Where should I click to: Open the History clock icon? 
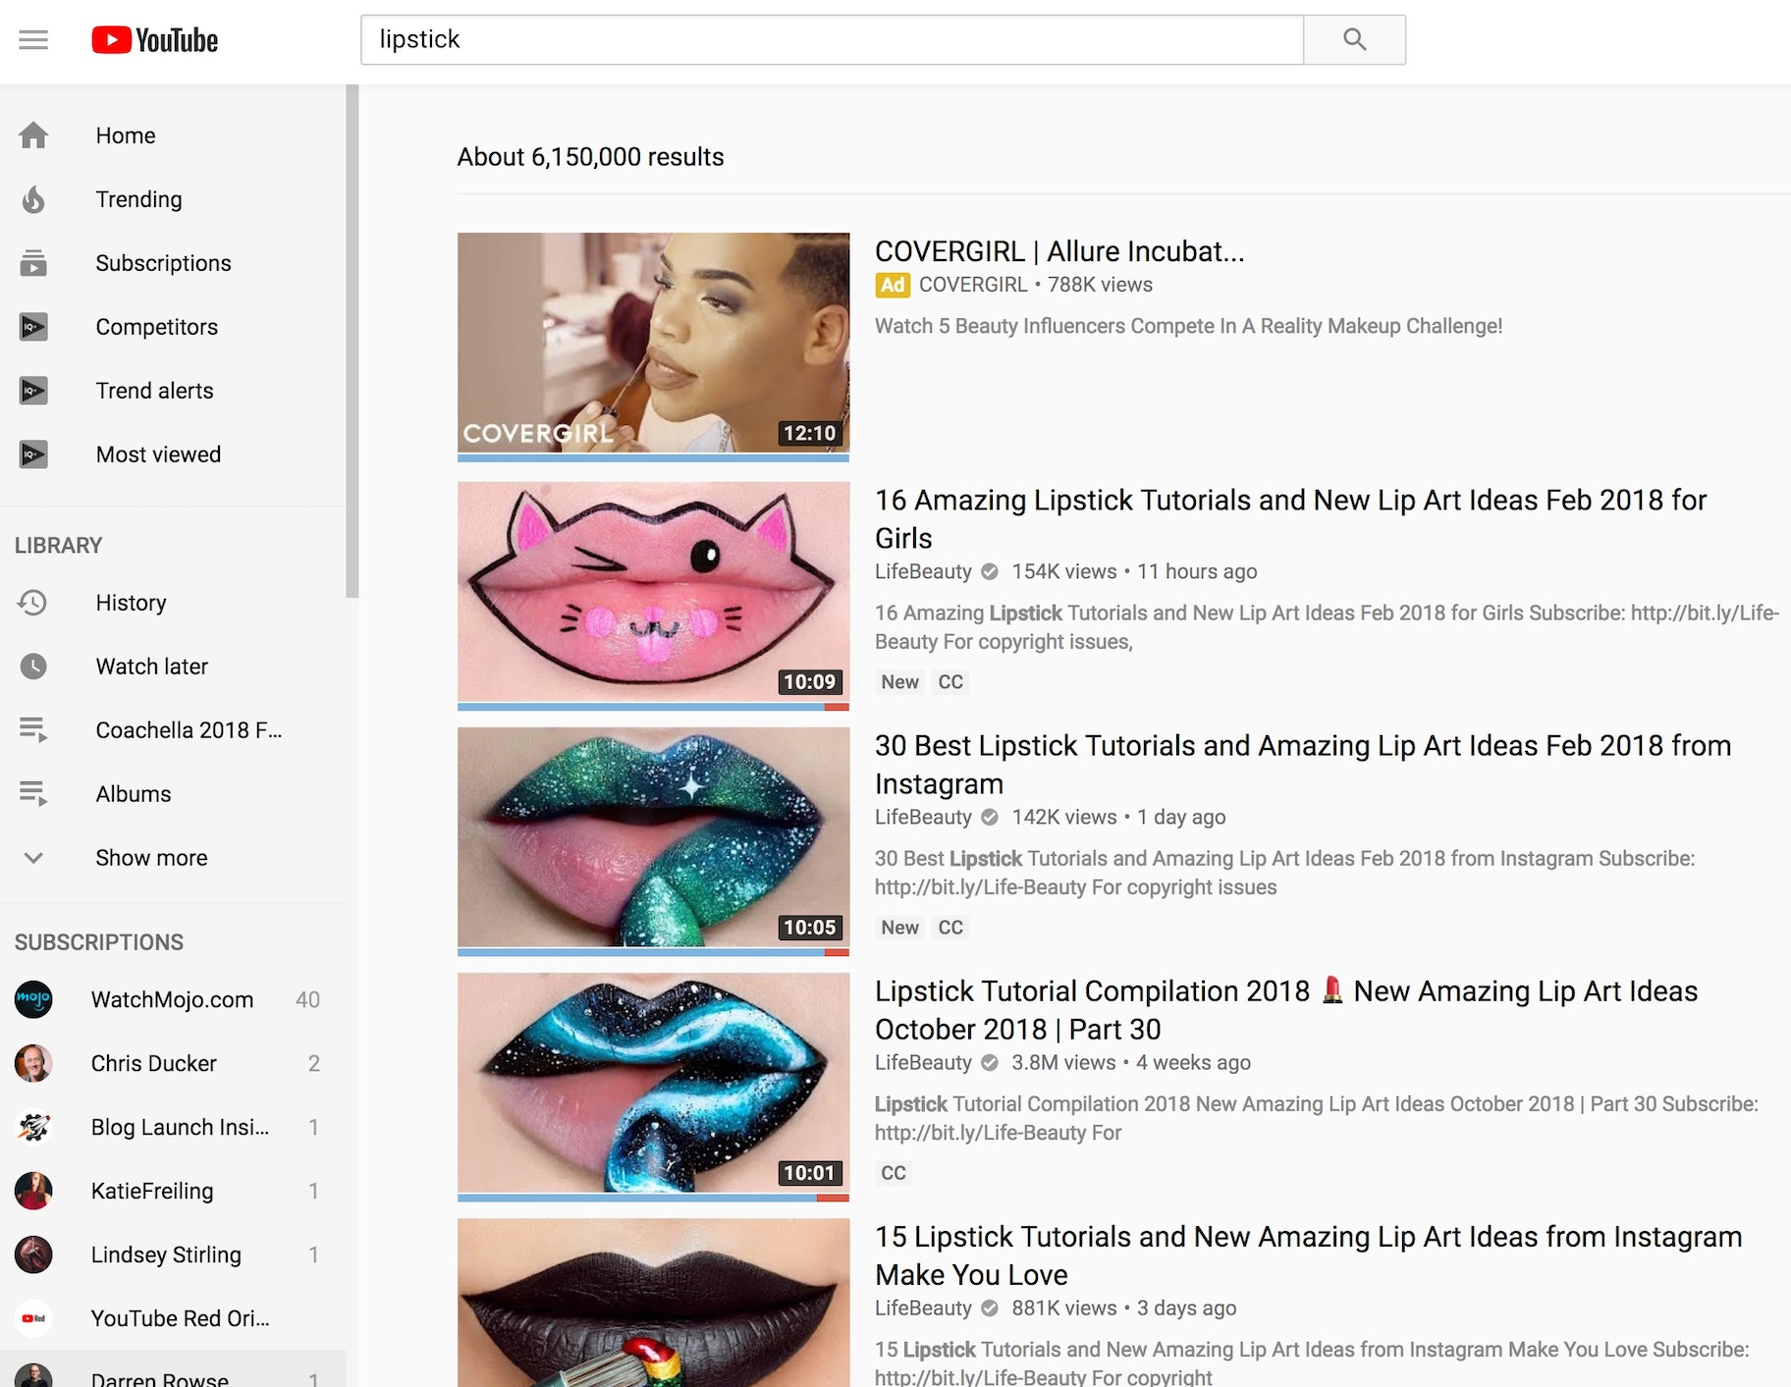coord(33,603)
